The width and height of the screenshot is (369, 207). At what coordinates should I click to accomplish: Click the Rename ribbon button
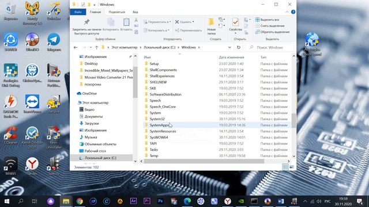coord(189,30)
